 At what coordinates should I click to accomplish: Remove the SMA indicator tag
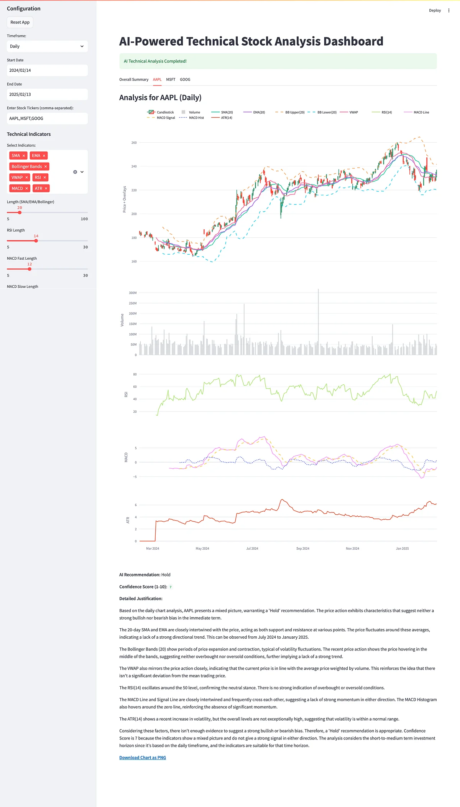click(x=24, y=156)
